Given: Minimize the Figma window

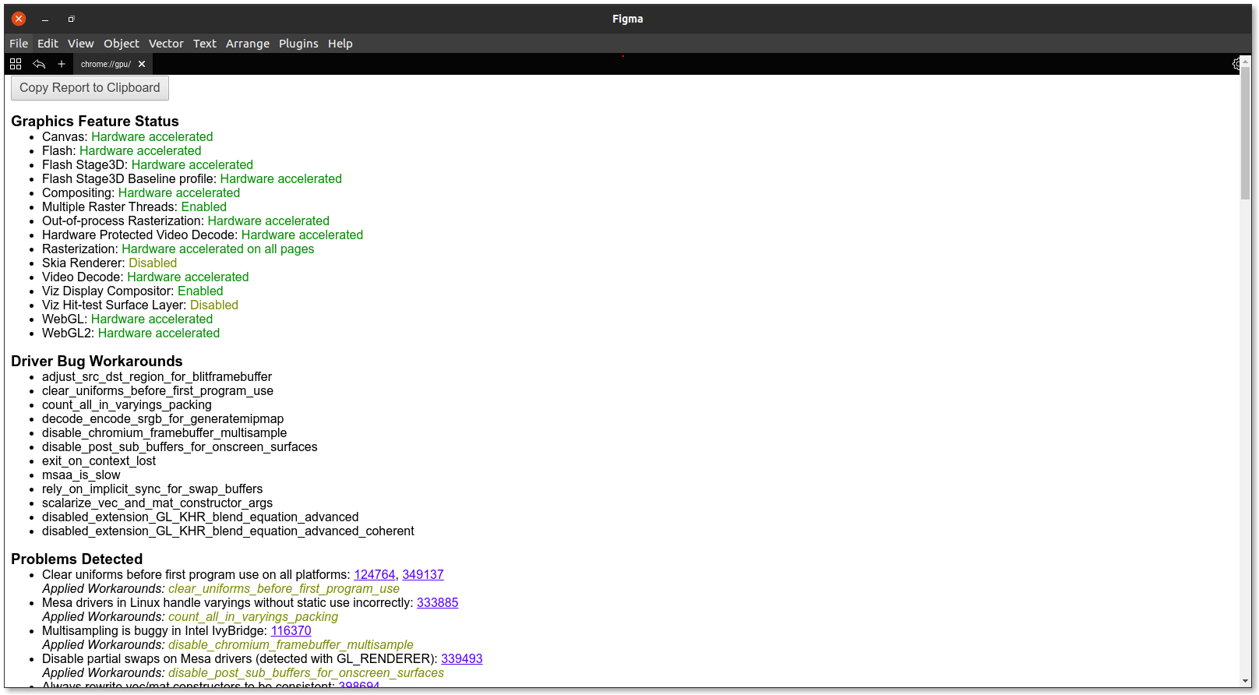Looking at the screenshot, I should 45,19.
